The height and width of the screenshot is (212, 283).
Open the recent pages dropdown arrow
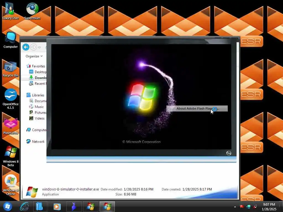tap(40, 47)
